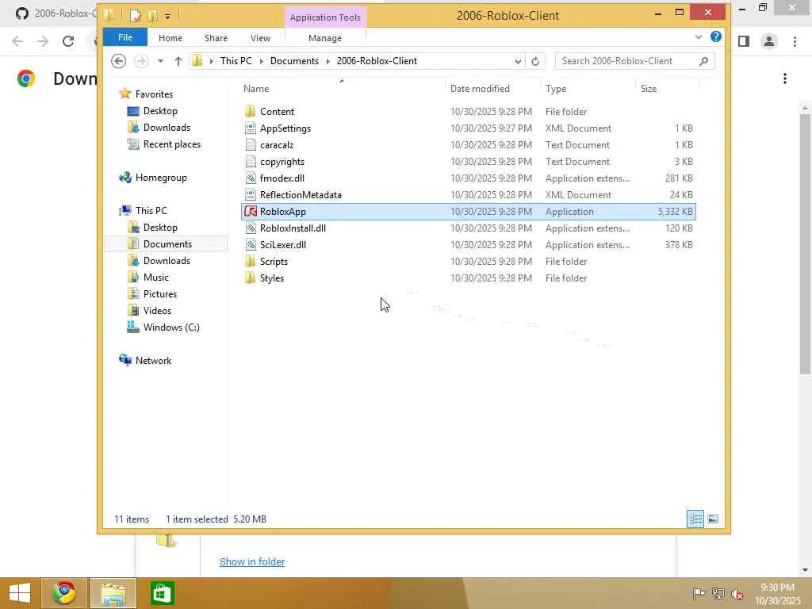The width and height of the screenshot is (812, 609).
Task: Select the RobloxInstall.dll file icon
Action: [251, 228]
